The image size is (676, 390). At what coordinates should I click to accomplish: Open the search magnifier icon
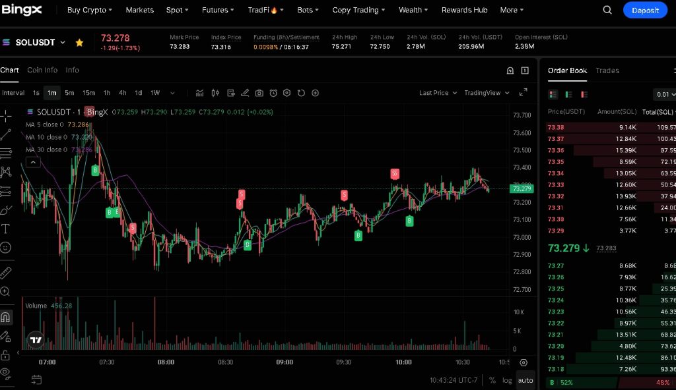(607, 10)
